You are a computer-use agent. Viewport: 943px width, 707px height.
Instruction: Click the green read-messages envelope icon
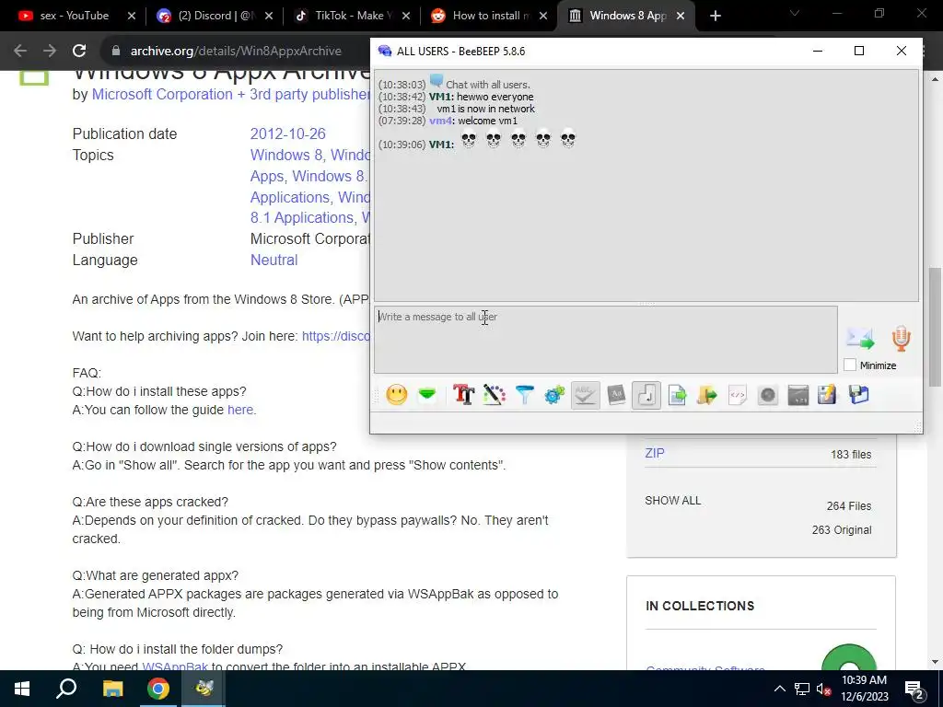[x=427, y=395]
